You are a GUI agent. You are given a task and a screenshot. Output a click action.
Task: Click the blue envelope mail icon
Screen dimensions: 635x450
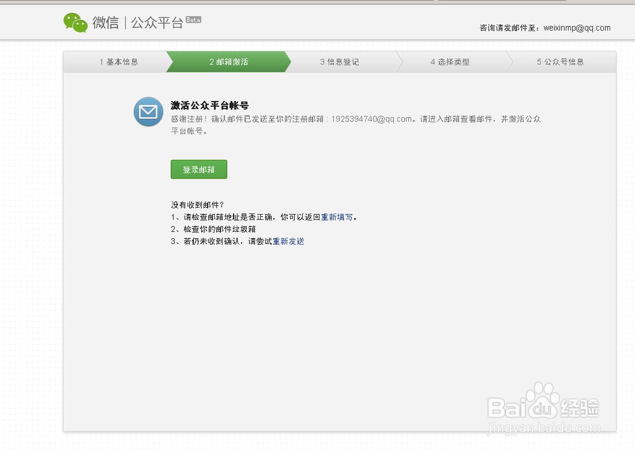(148, 111)
